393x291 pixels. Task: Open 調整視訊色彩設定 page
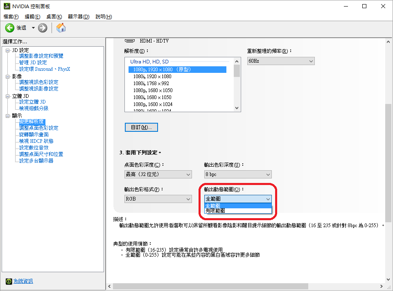[x=39, y=82]
